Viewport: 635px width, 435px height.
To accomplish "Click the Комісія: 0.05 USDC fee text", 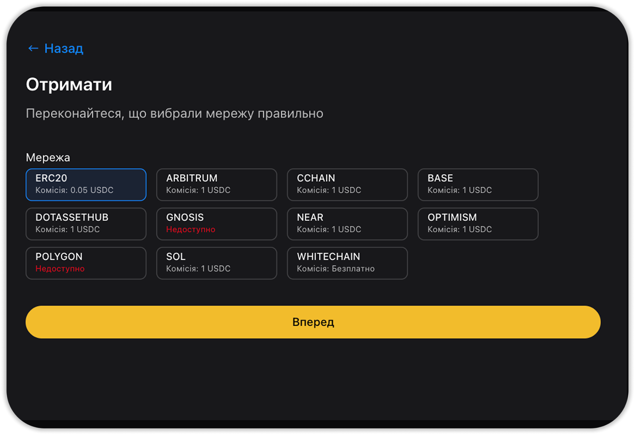I will tap(74, 190).
